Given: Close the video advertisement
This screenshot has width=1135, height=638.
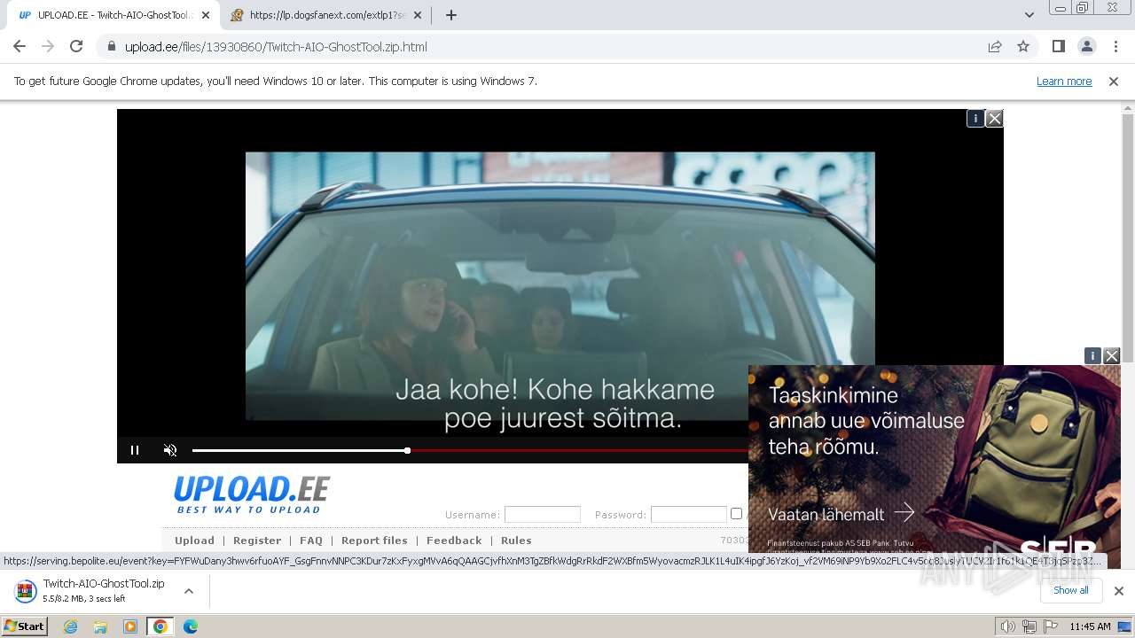Looking at the screenshot, I should click(x=995, y=118).
